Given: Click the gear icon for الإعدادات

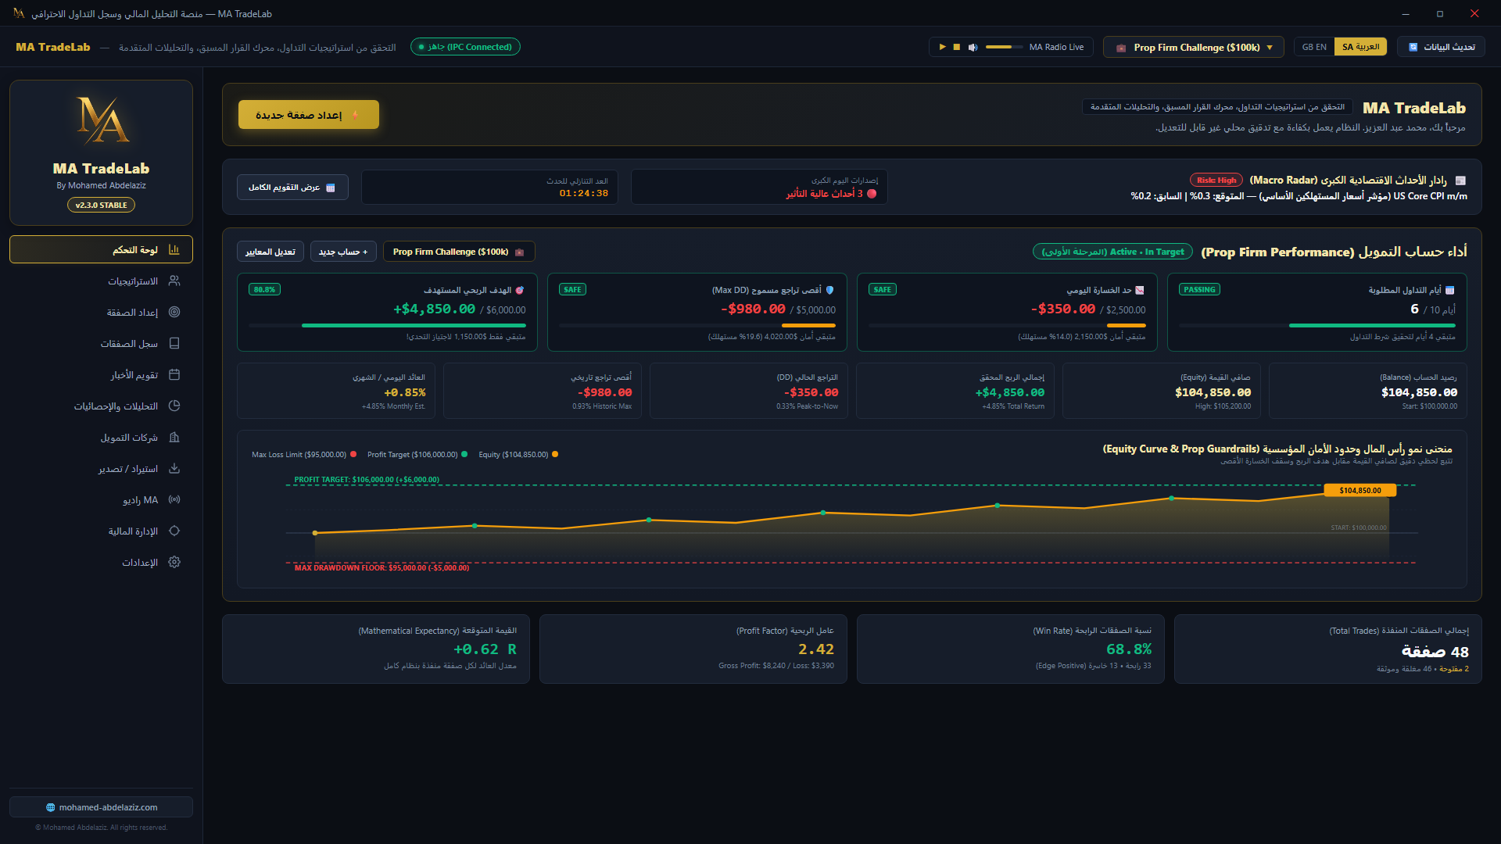Looking at the screenshot, I should [174, 563].
